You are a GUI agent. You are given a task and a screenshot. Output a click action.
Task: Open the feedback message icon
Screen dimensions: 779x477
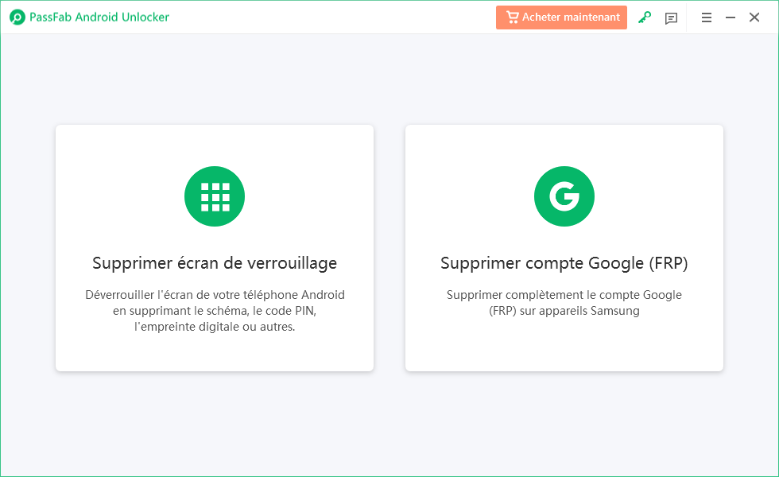point(671,17)
